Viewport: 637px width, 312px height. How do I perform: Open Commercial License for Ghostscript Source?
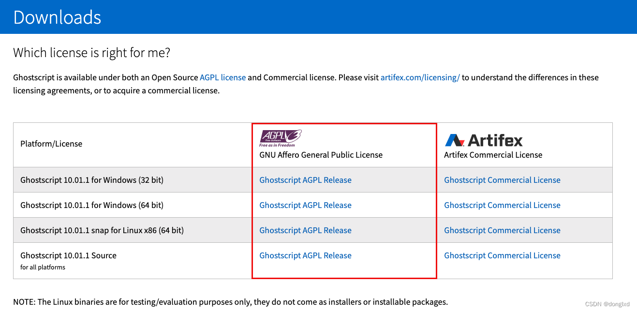pyautogui.click(x=502, y=255)
